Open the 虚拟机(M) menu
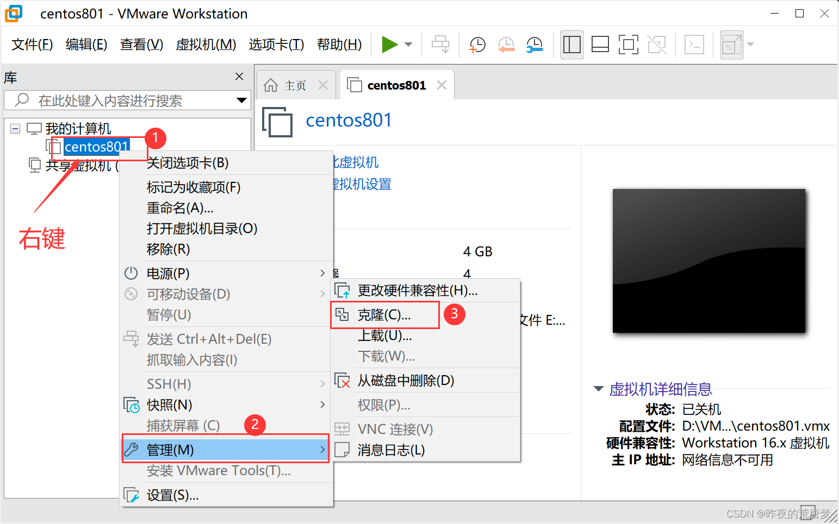This screenshot has width=839, height=524. tap(206, 45)
